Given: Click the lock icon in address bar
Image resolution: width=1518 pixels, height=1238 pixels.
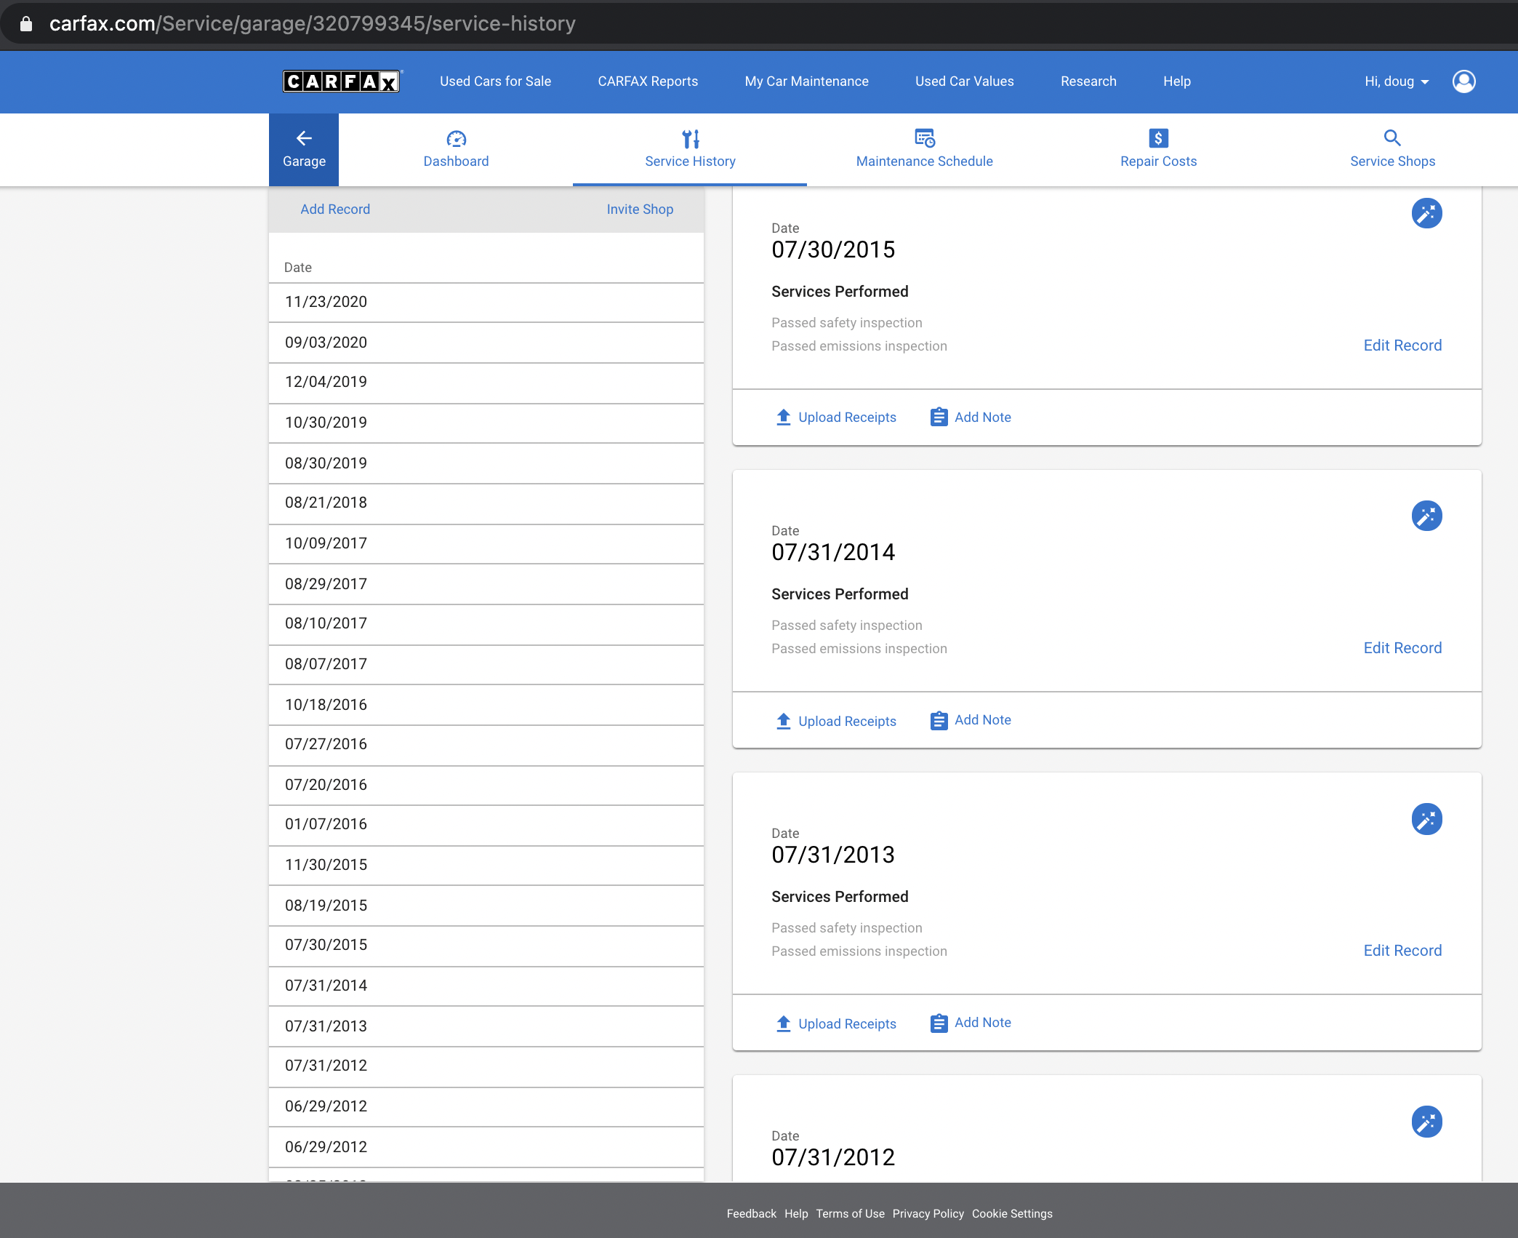Looking at the screenshot, I should tap(26, 23).
